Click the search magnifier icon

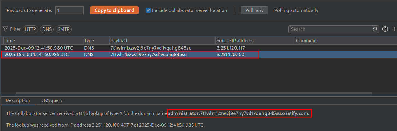375,29
